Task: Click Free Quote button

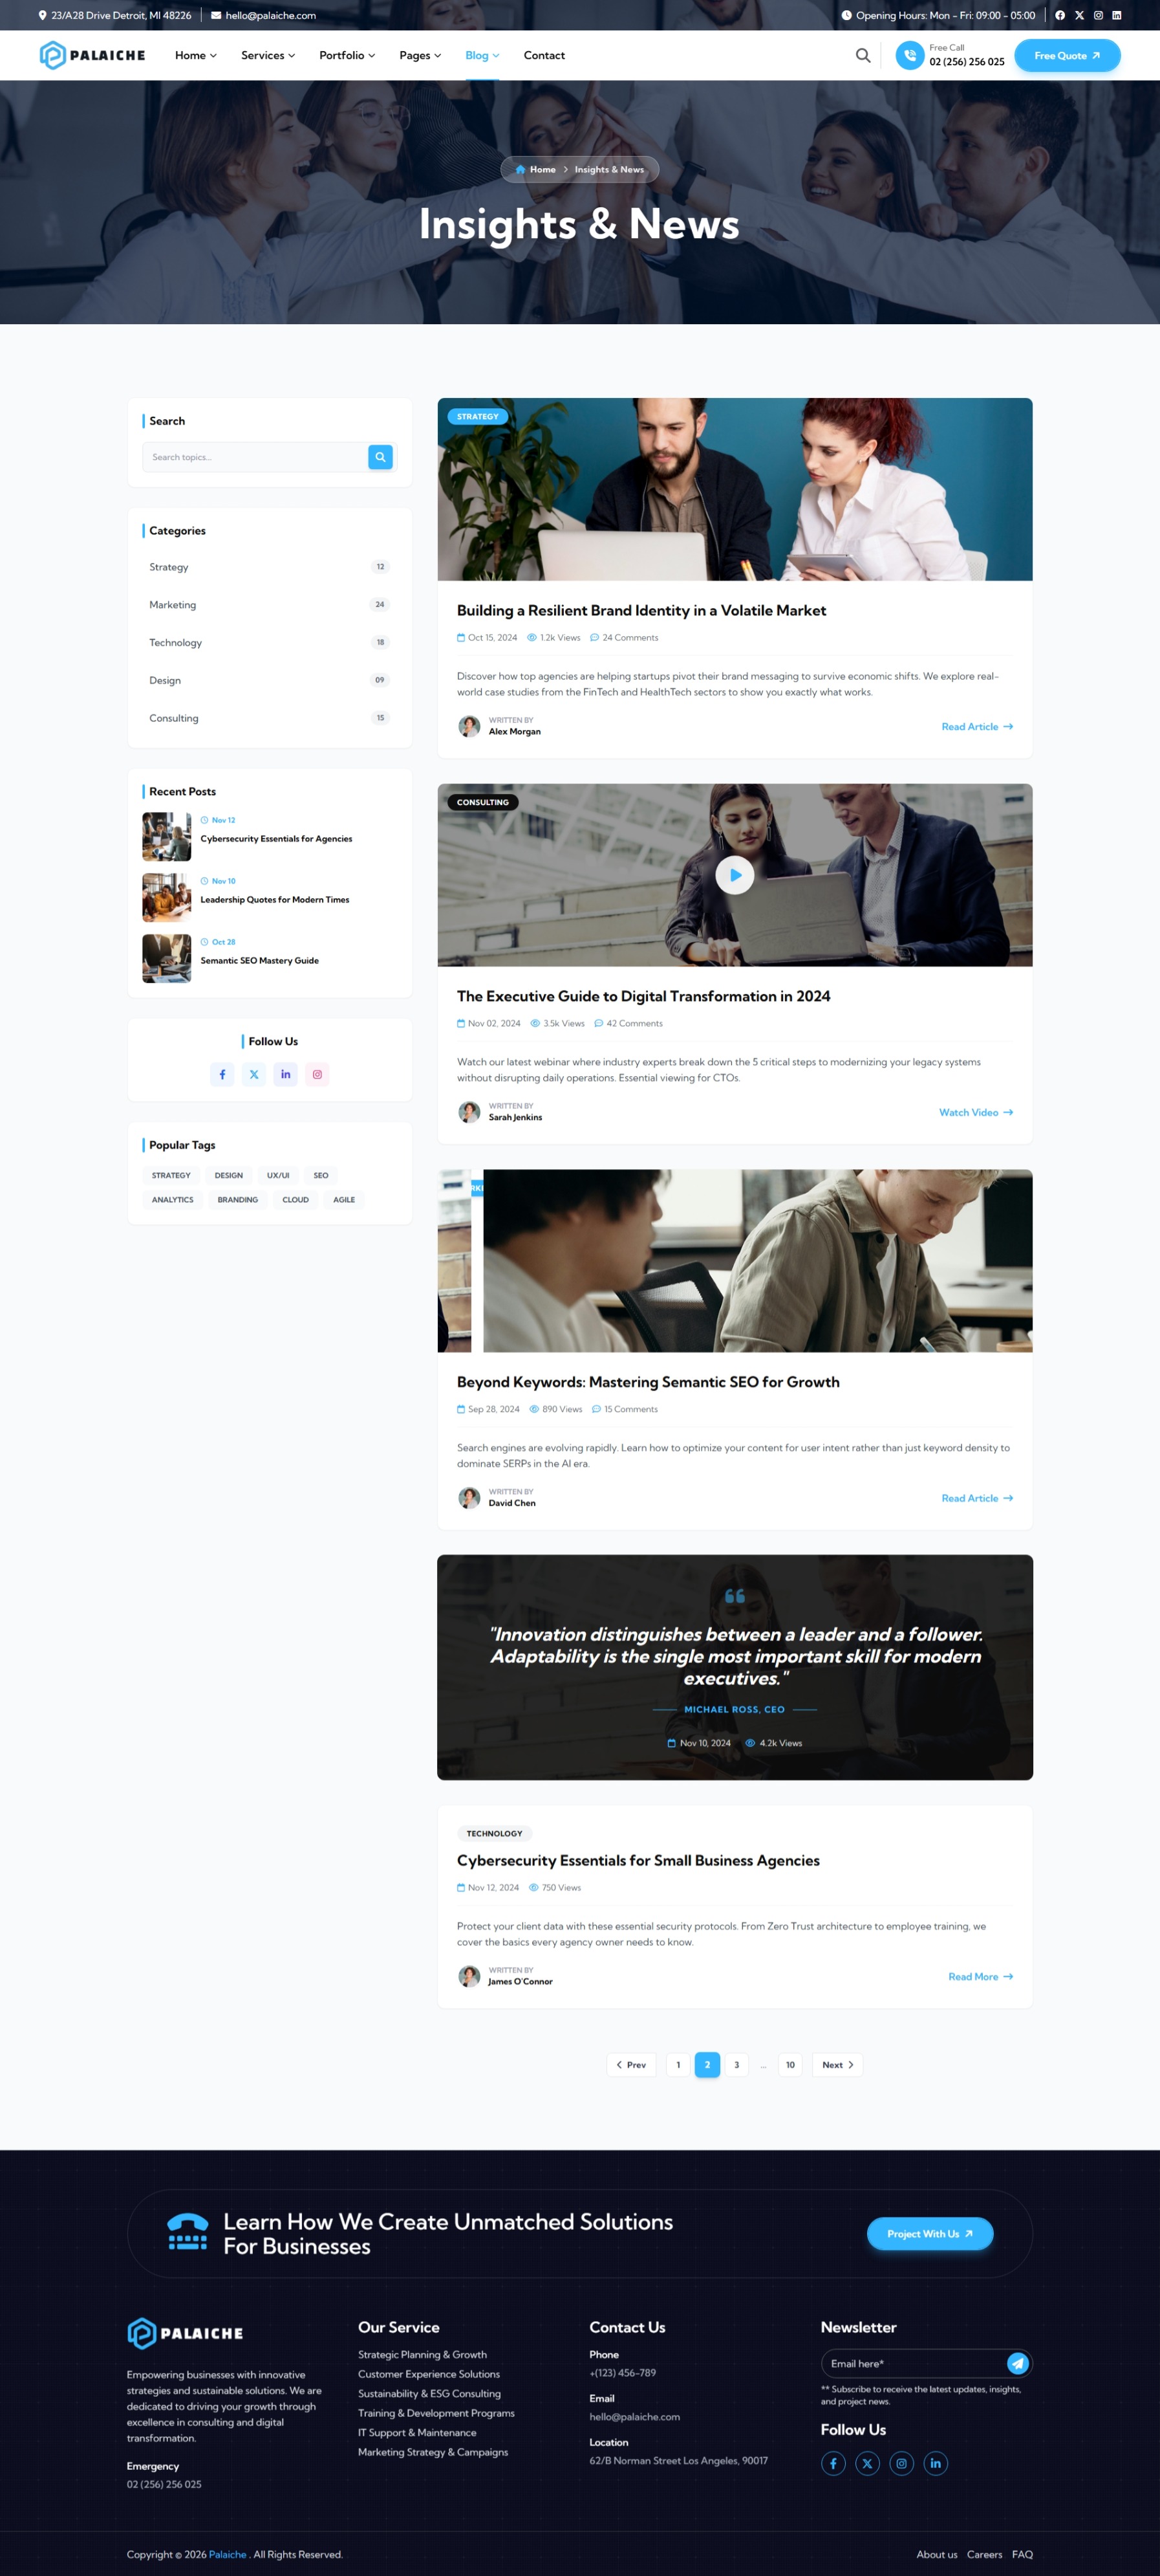Action: tap(1067, 55)
